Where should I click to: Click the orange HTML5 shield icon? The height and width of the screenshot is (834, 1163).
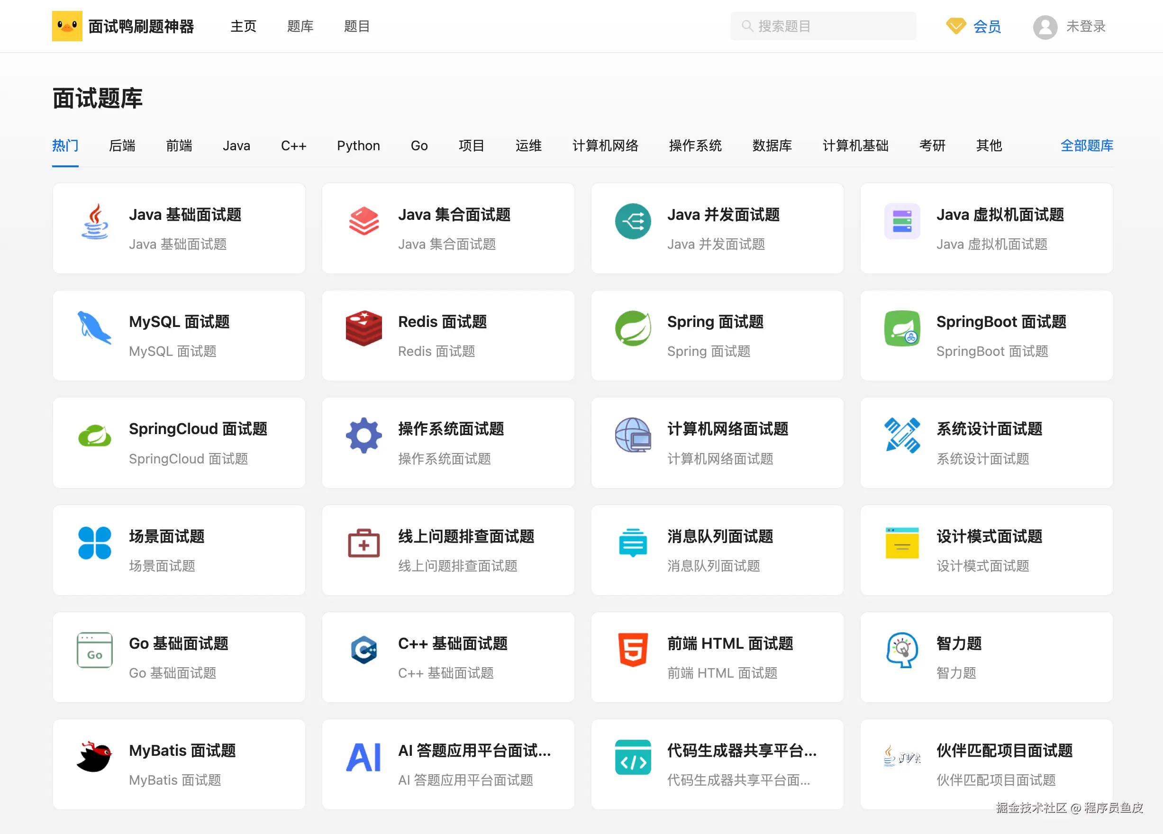pyautogui.click(x=633, y=650)
